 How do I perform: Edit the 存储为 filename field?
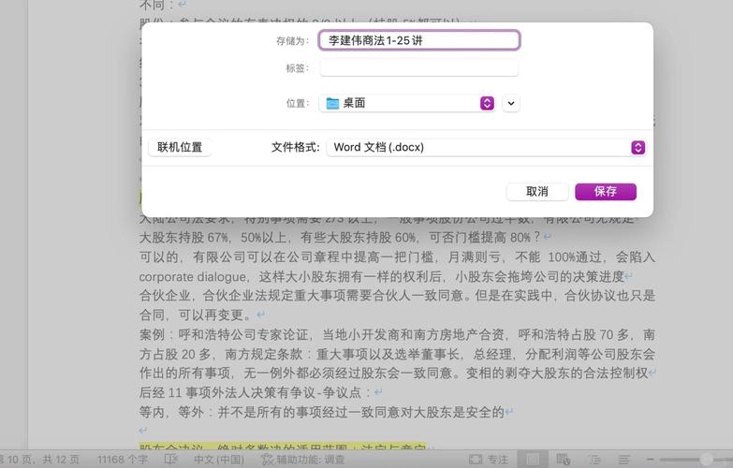pos(418,40)
